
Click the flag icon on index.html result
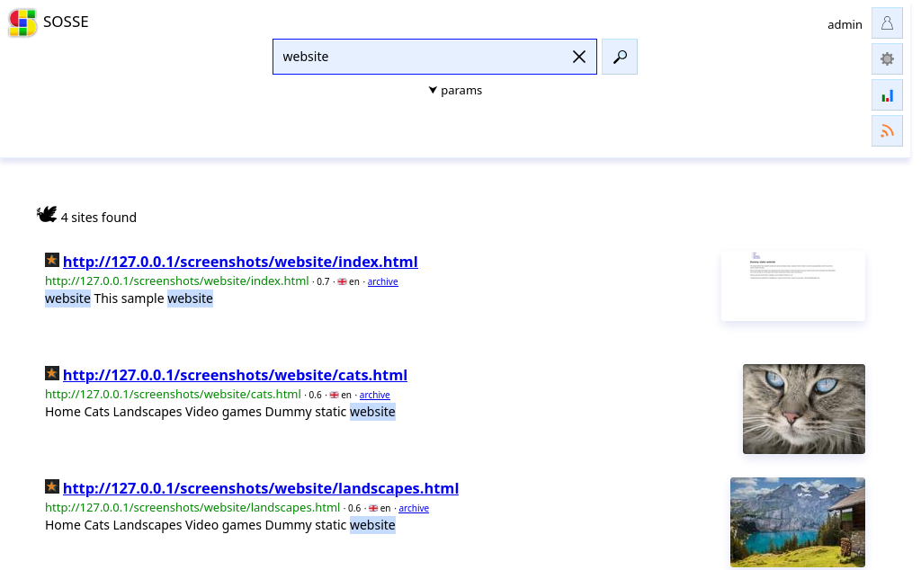[x=342, y=281]
